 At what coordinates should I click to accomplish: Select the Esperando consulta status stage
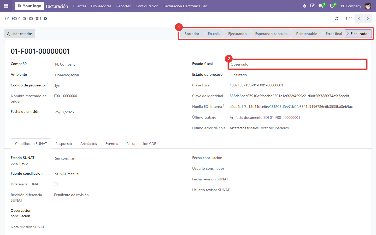pos(271,34)
